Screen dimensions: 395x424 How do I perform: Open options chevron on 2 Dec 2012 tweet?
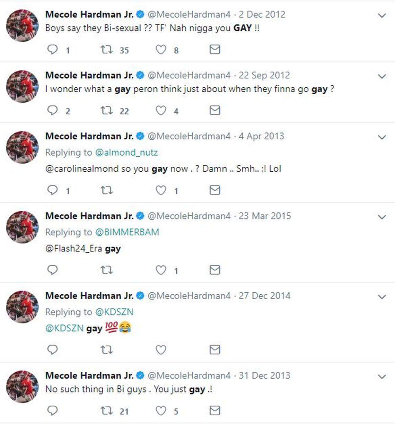point(382,16)
